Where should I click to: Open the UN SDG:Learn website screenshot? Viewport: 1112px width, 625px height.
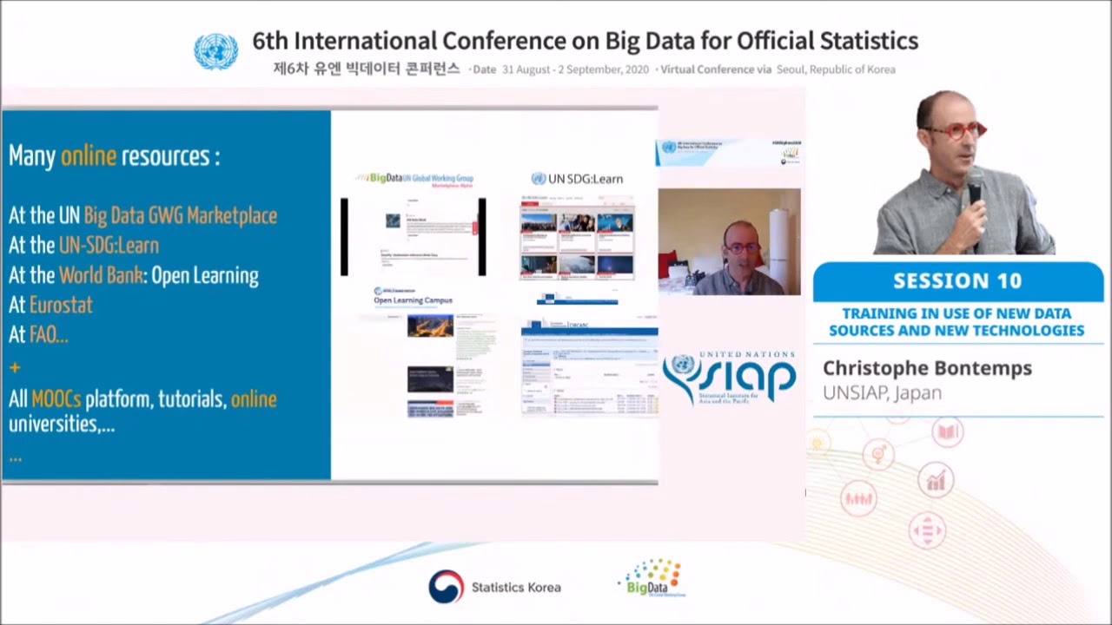[577, 237]
